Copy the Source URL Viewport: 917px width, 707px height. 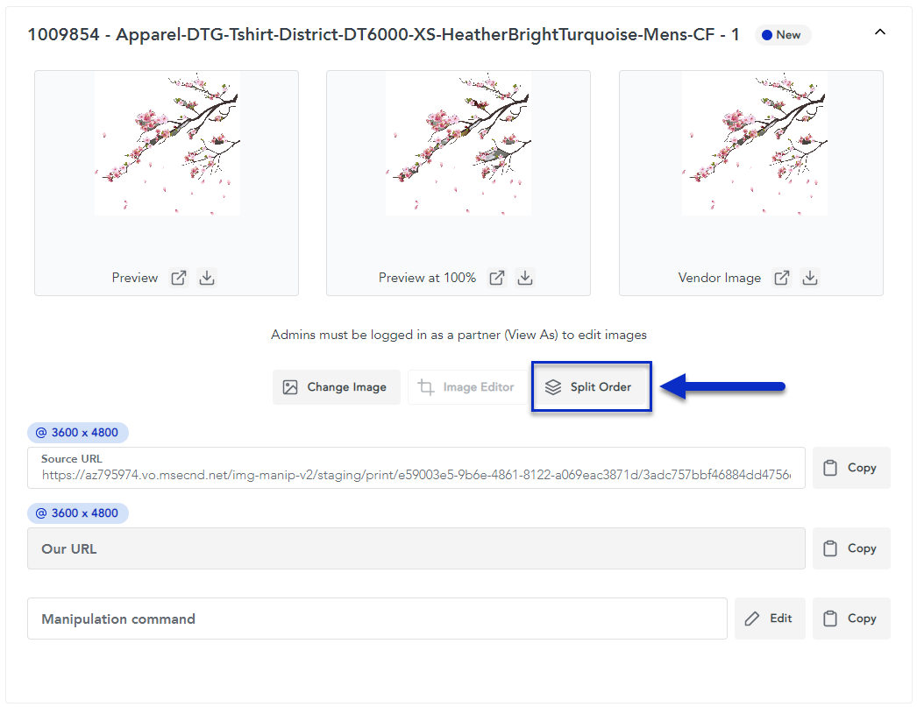click(x=850, y=468)
